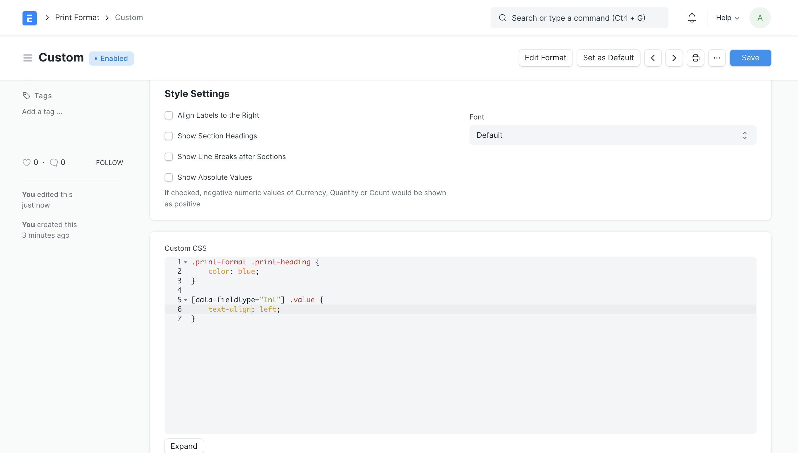Enable Align Labels to the Right

[169, 115]
